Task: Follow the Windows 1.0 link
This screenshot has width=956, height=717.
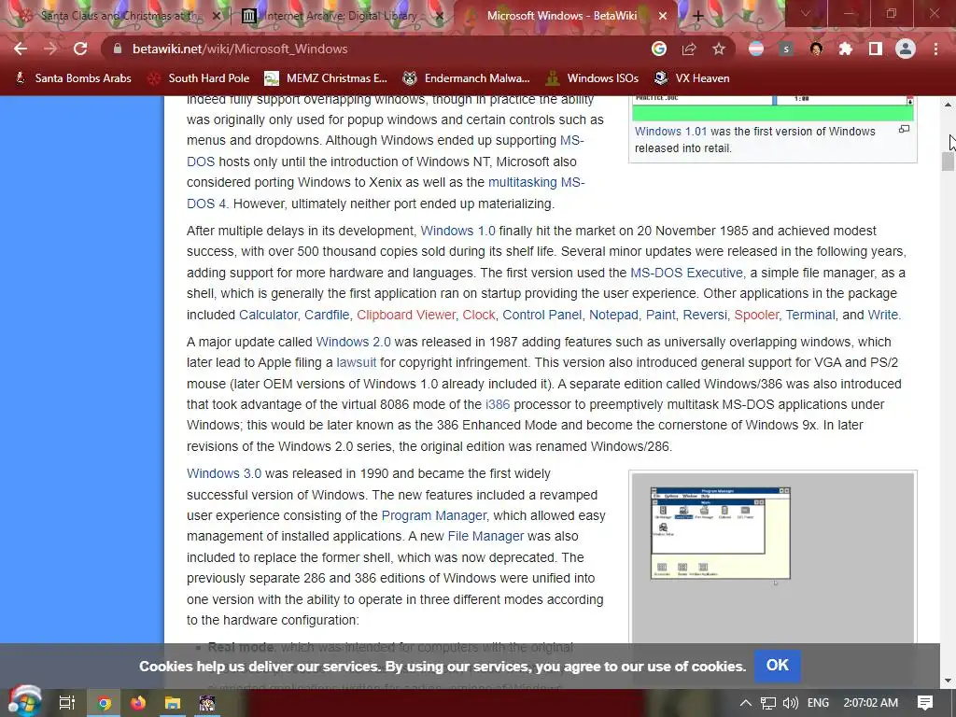Action: [457, 232]
